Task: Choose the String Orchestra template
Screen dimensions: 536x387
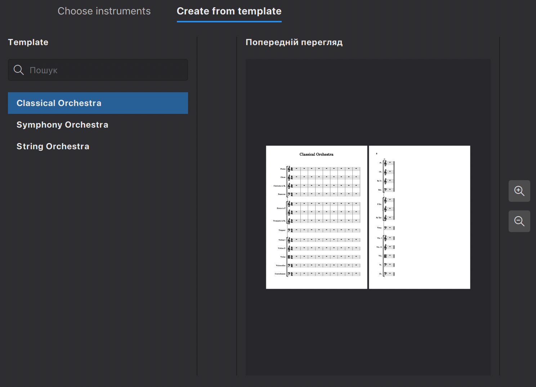Action: coord(53,146)
